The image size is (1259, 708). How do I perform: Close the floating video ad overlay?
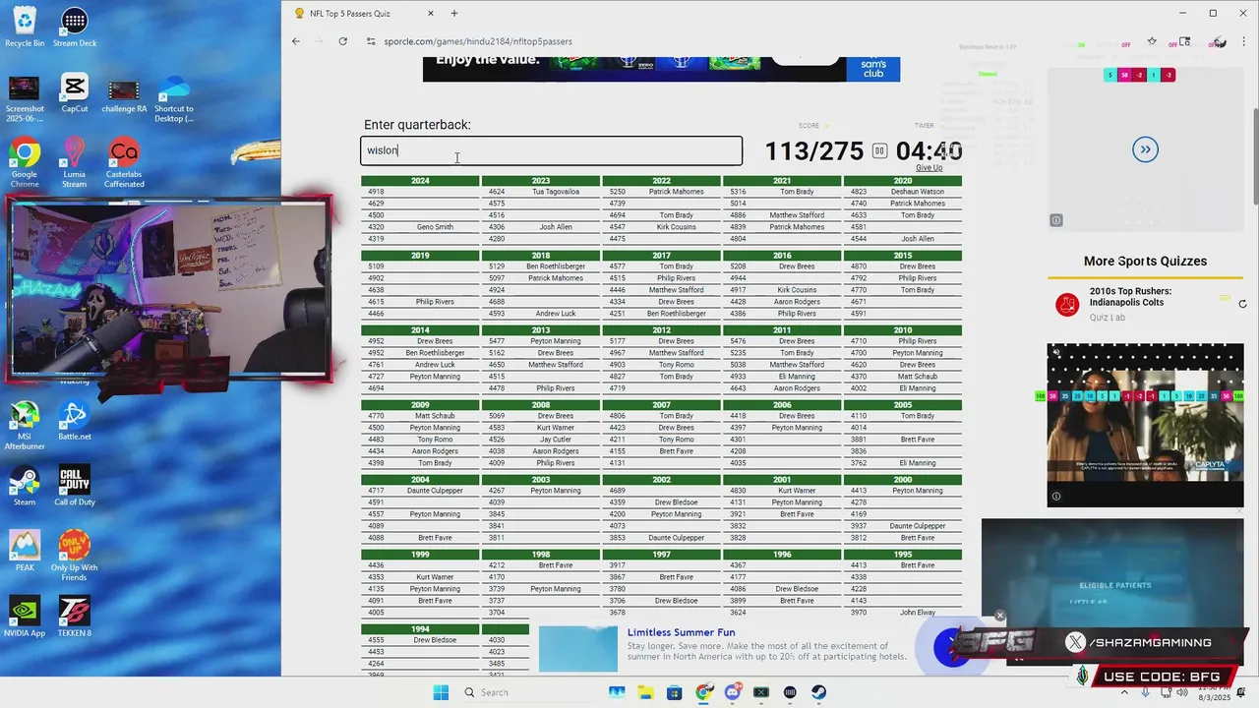point(999,617)
